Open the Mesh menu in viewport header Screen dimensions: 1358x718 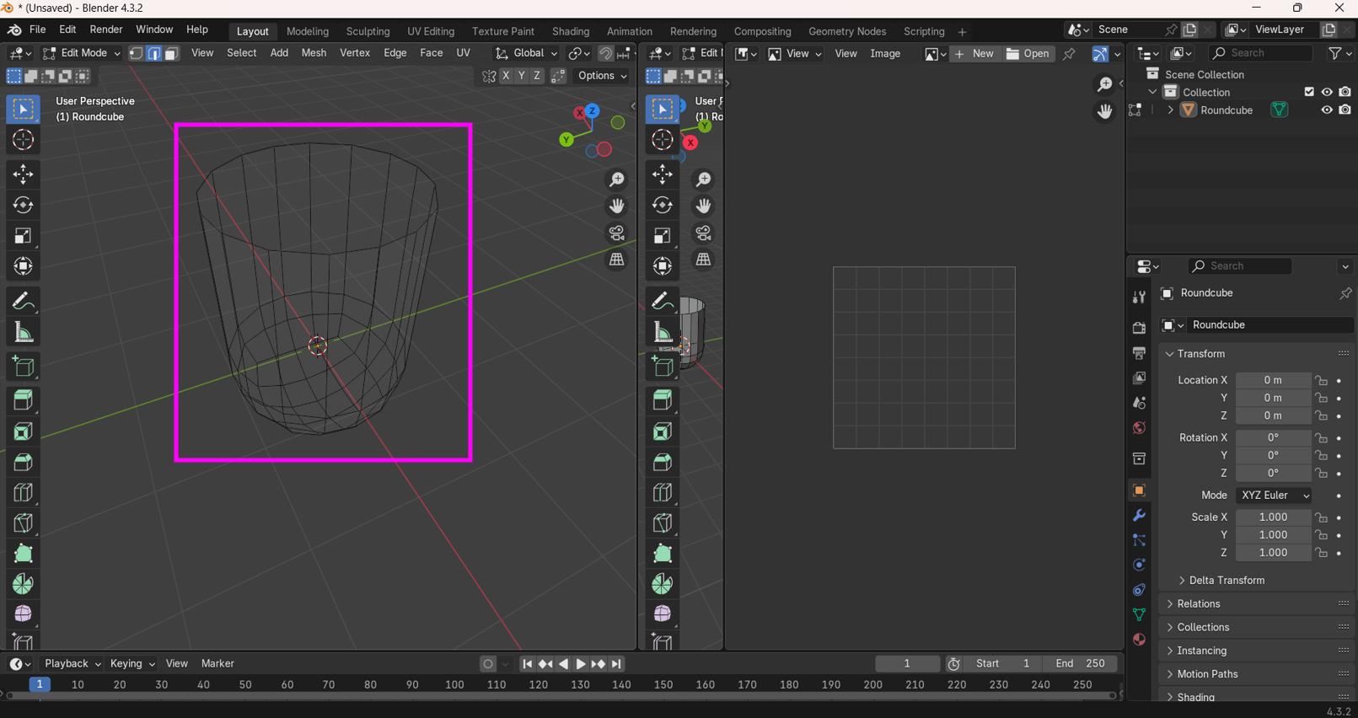(314, 53)
